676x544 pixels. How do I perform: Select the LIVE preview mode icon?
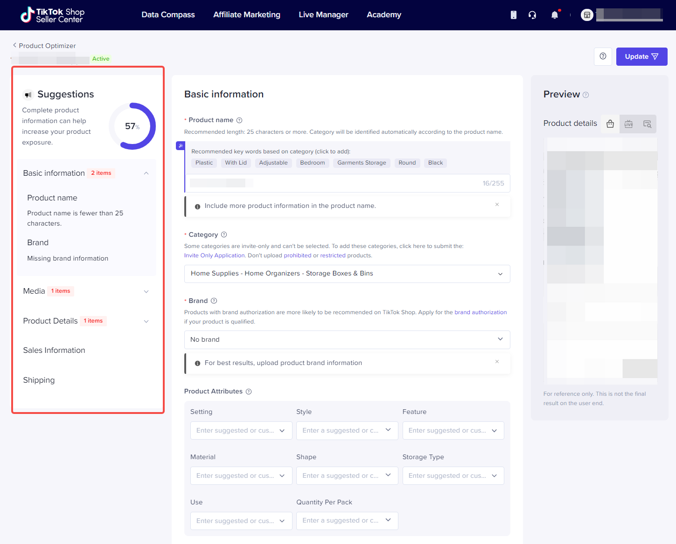(629, 124)
